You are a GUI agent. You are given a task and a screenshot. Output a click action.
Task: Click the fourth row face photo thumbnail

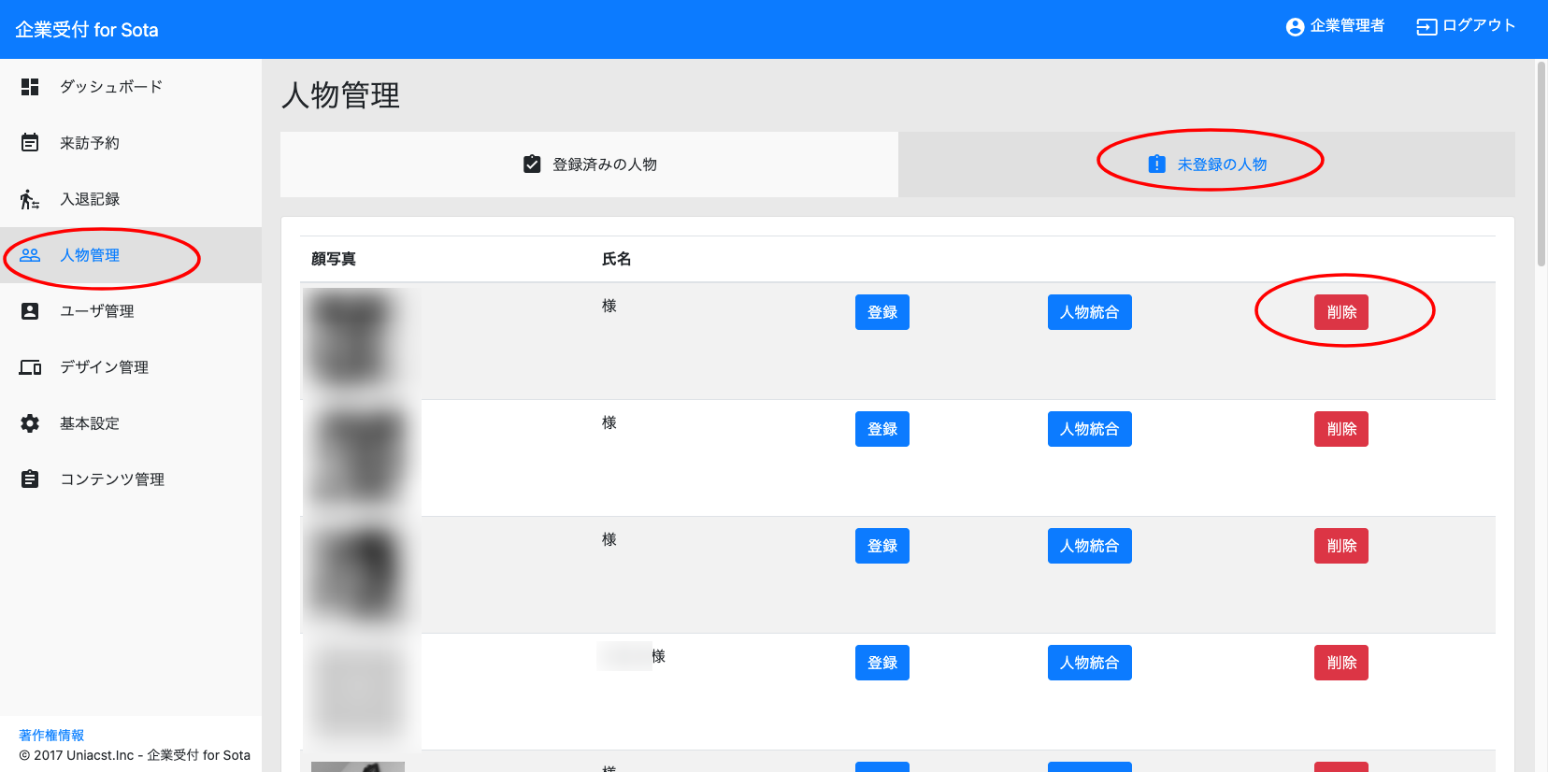tap(358, 692)
